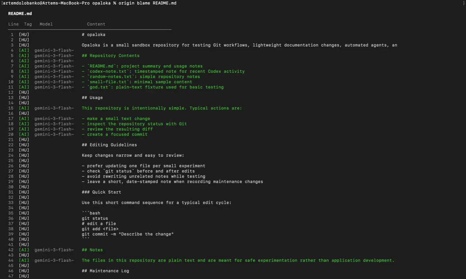The width and height of the screenshot is (466, 279).
Task: Click the line number 33
Action: pos(11,203)
